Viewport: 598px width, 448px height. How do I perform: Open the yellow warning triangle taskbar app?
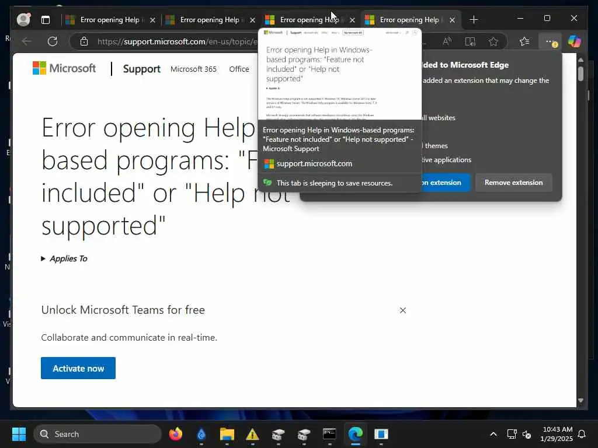click(252, 434)
